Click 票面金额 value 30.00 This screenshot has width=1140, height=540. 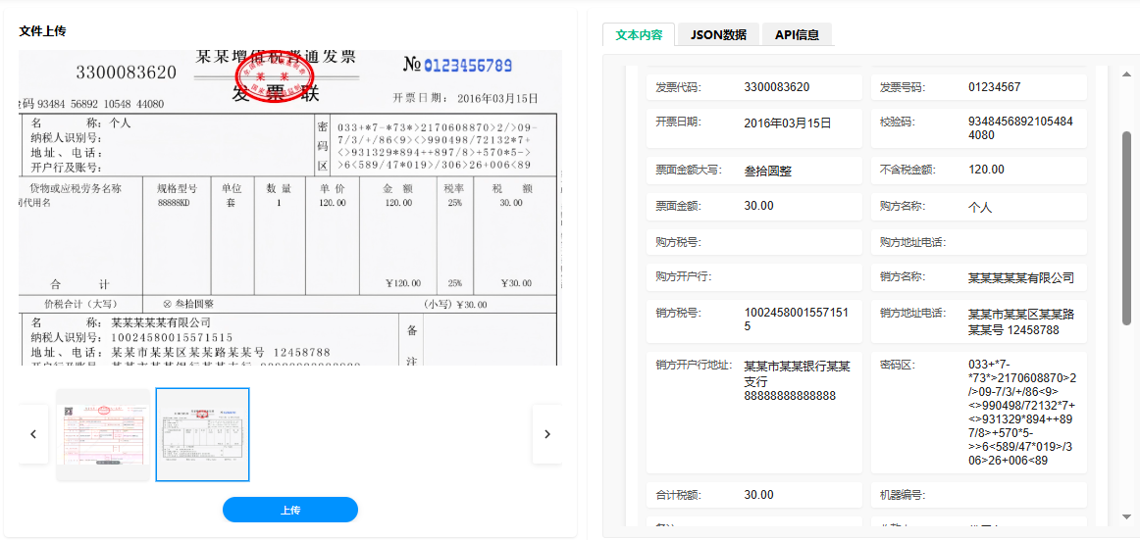tap(759, 206)
